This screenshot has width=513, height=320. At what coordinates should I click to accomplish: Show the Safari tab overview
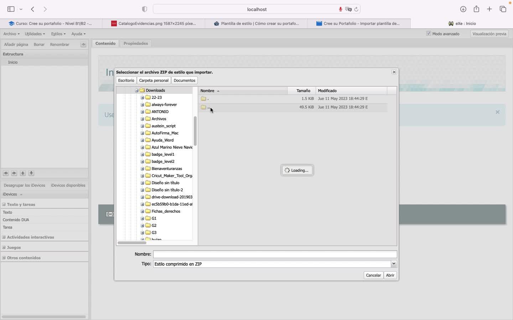pos(503,9)
